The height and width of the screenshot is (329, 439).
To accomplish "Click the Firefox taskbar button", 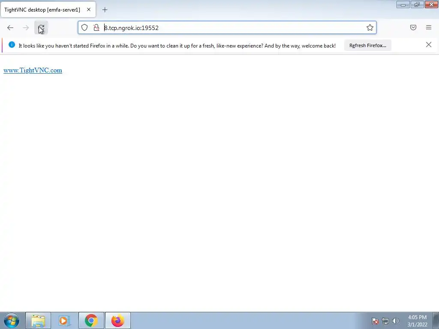I will 117,320.
